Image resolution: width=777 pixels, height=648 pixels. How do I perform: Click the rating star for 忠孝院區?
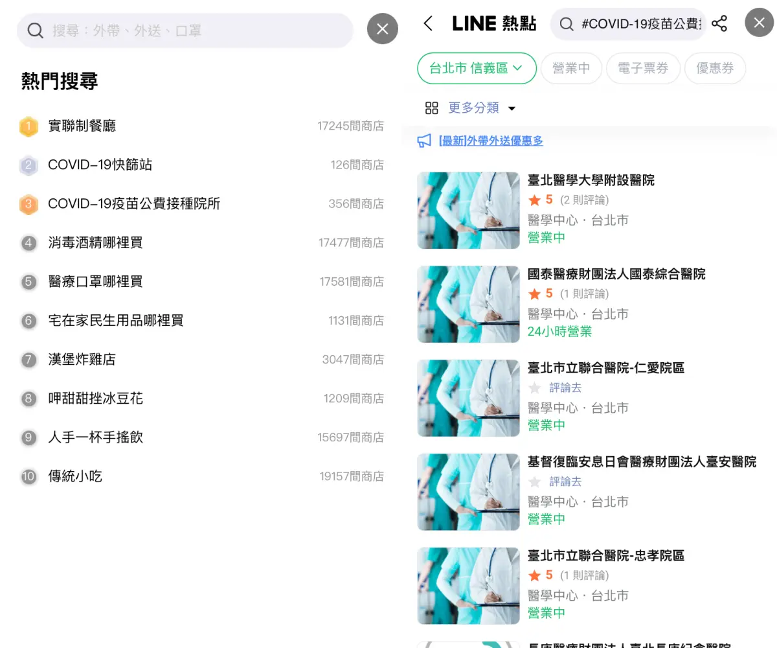(534, 575)
